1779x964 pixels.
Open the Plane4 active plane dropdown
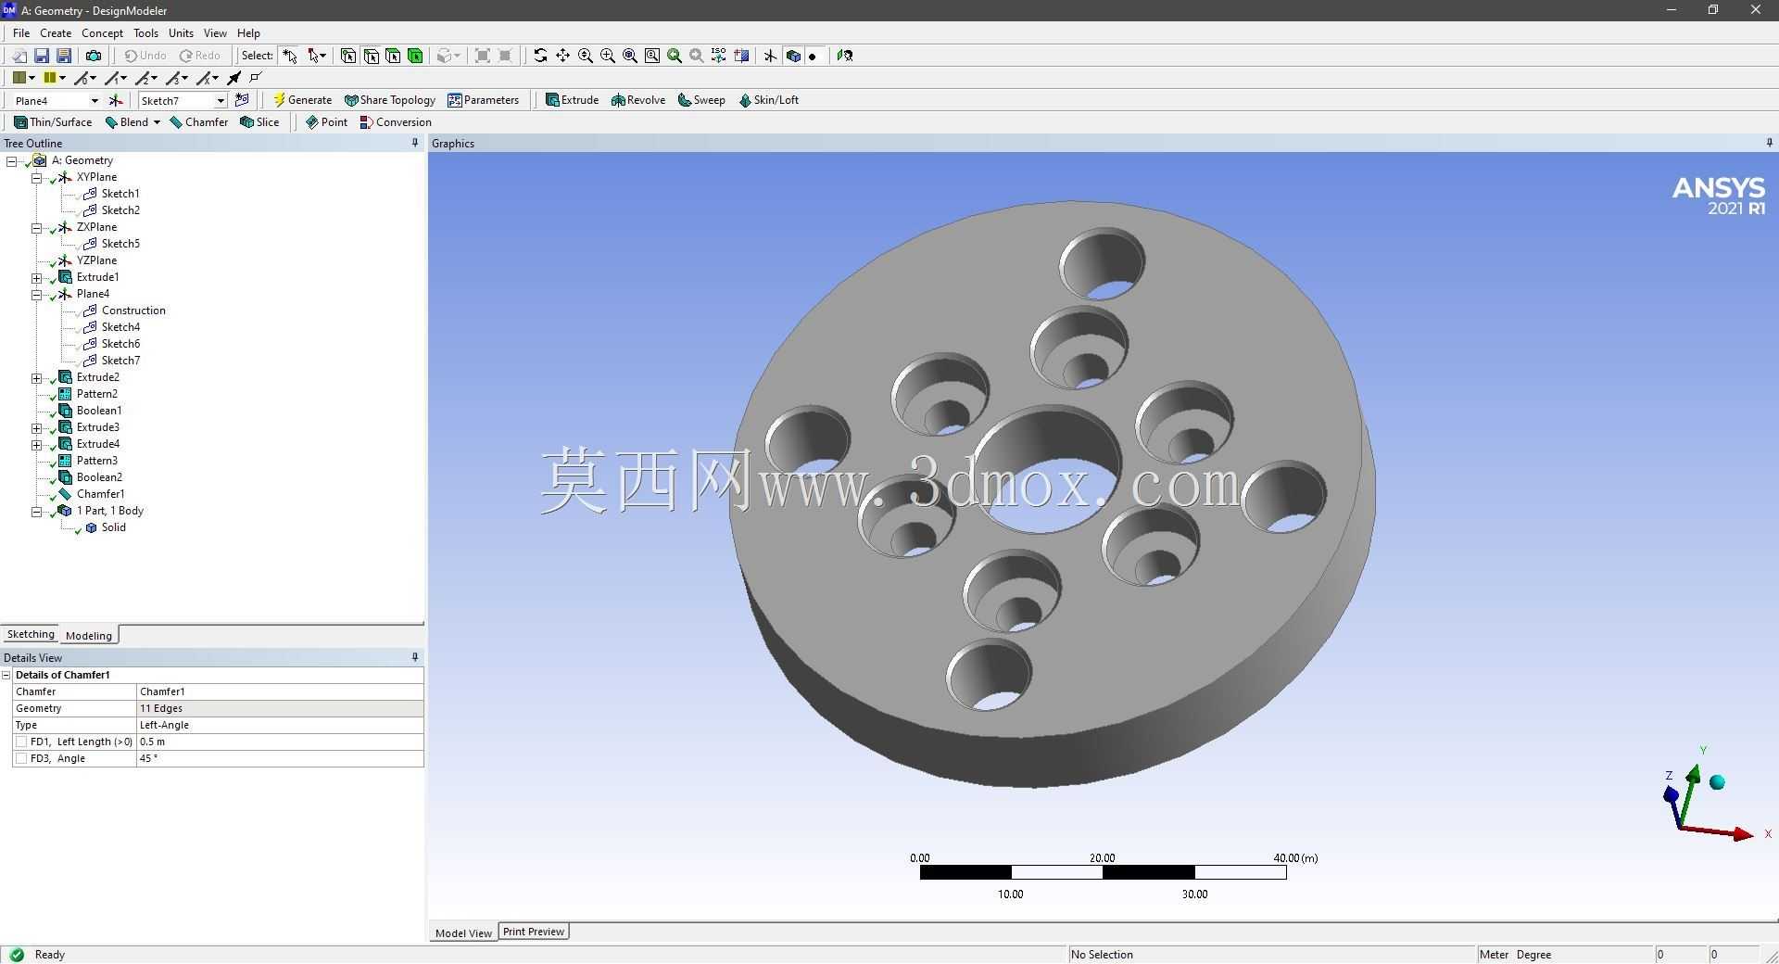[94, 100]
